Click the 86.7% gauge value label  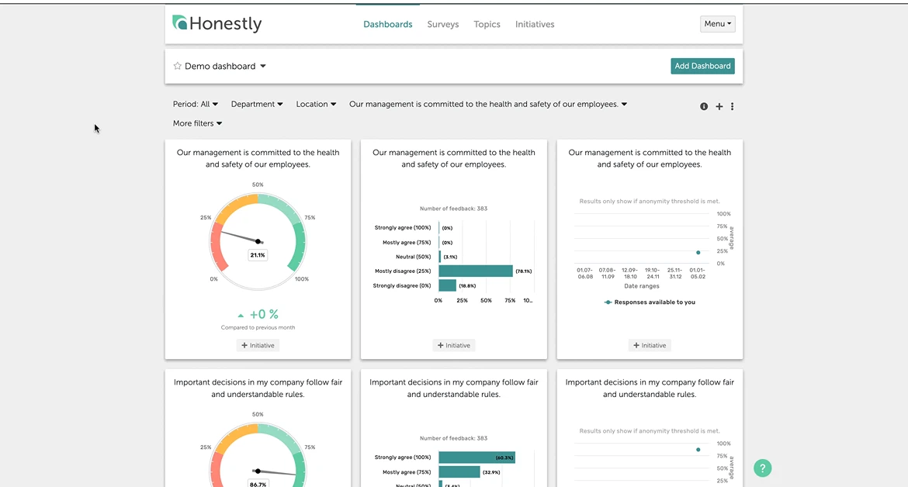coord(258,484)
